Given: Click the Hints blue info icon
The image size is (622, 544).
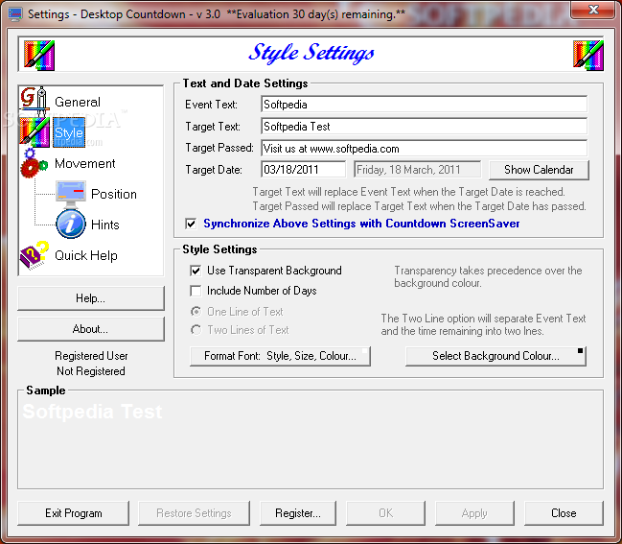Looking at the screenshot, I should point(71,225).
